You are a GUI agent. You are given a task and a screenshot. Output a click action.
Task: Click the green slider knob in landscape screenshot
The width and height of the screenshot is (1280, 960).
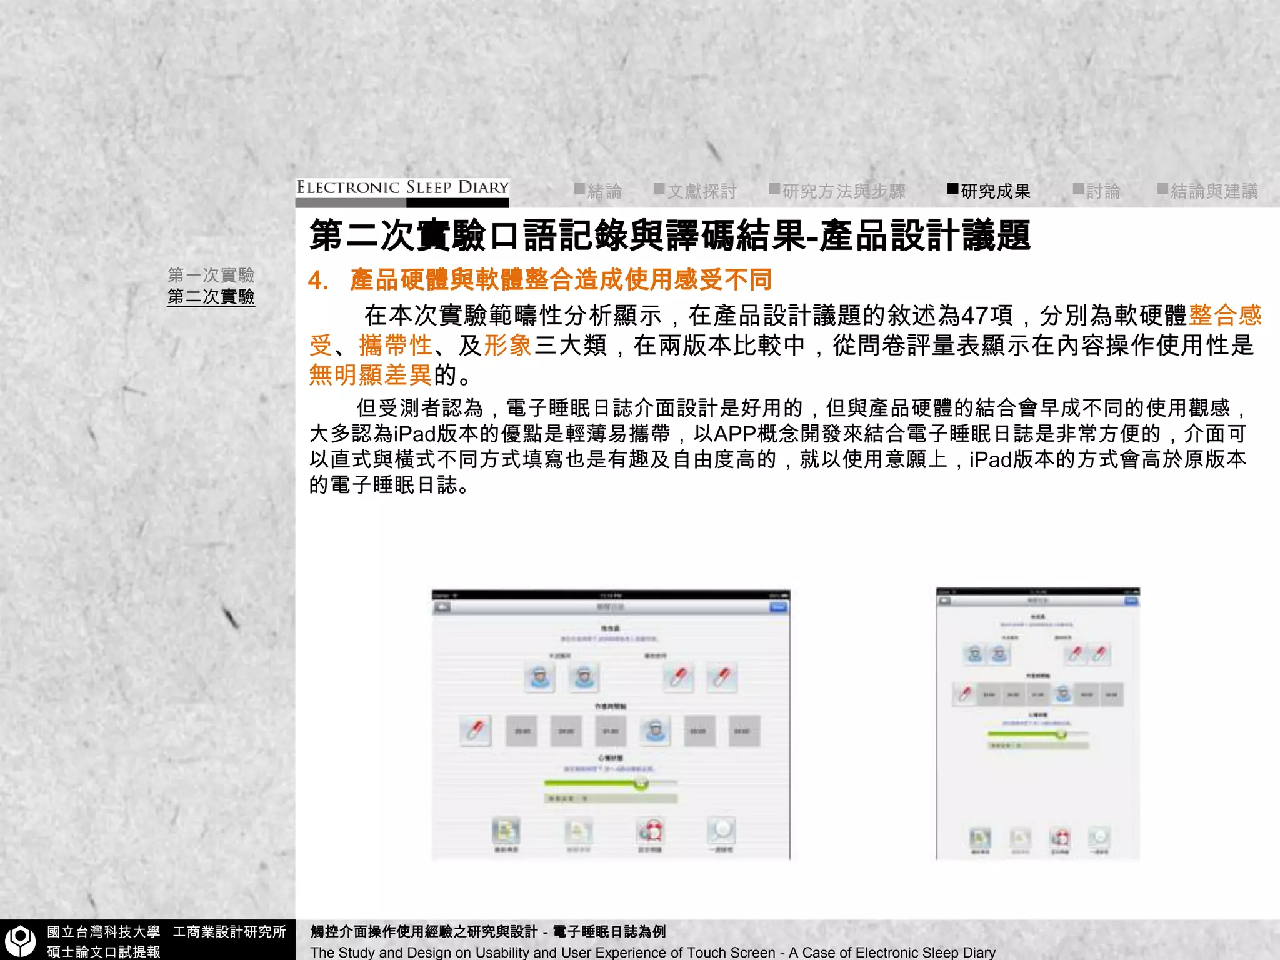point(641,783)
